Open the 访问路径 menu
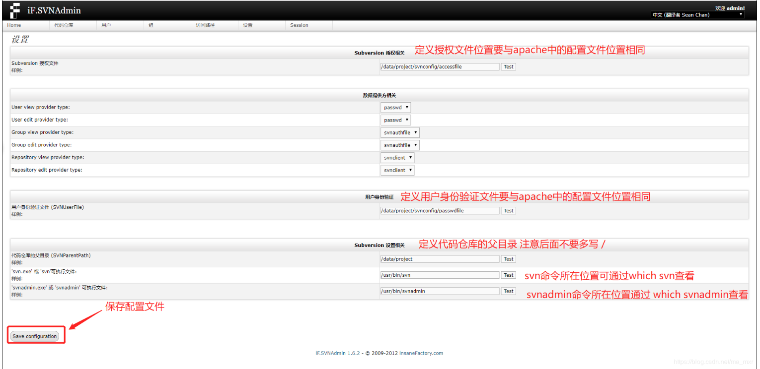Viewport: 760px width, 369px height. pos(205,25)
